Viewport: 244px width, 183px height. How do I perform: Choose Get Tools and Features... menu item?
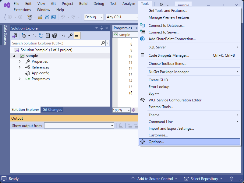coord(189,11)
